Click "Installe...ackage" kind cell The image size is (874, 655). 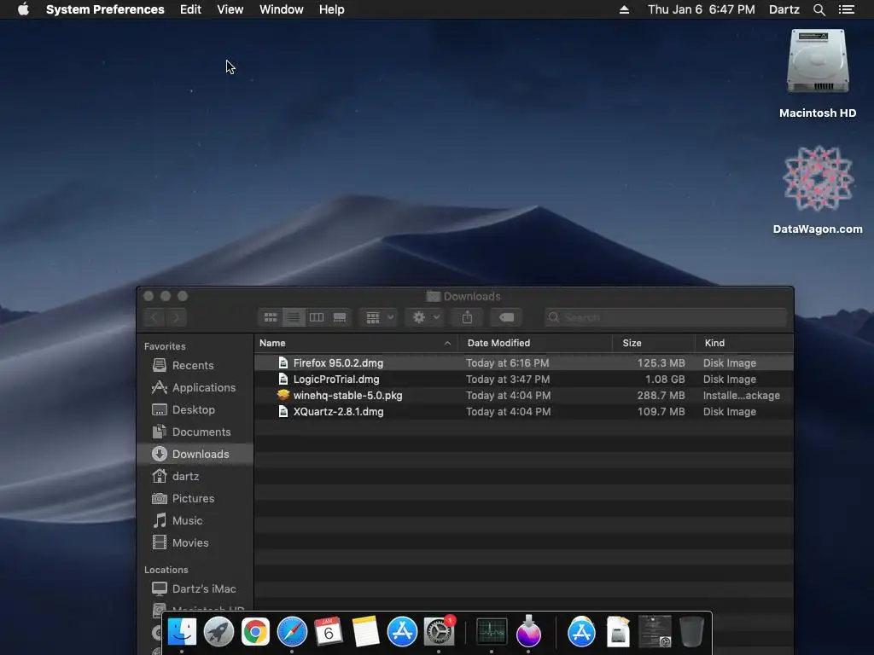(742, 396)
